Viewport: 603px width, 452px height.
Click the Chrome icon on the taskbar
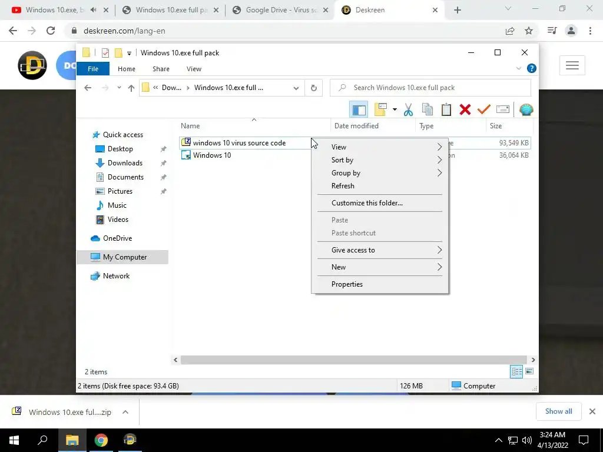(x=101, y=440)
